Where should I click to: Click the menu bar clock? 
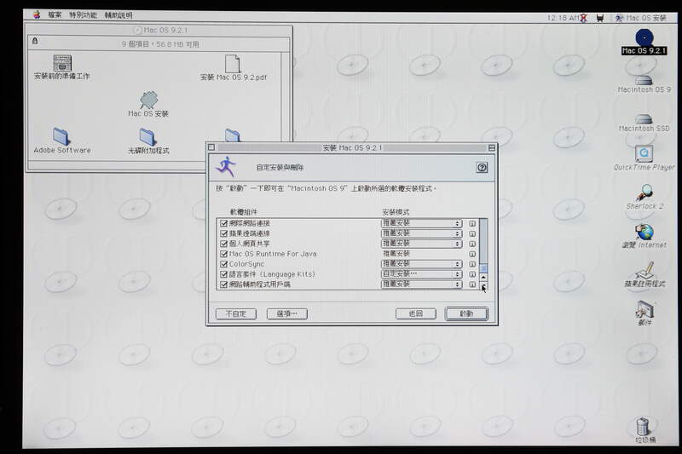[564, 18]
